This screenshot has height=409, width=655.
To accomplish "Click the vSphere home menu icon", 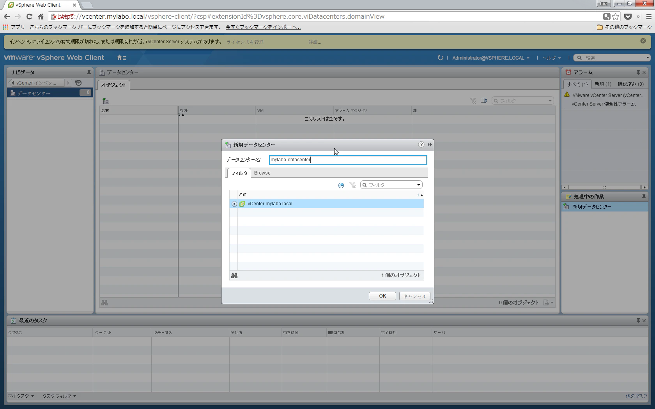I will click(x=122, y=58).
